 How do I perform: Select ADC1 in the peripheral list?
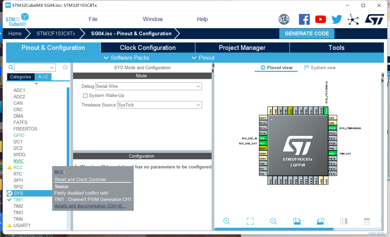tap(19, 90)
